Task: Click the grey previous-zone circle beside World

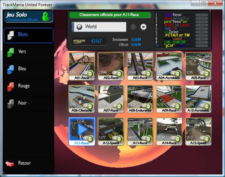Action: point(133,27)
